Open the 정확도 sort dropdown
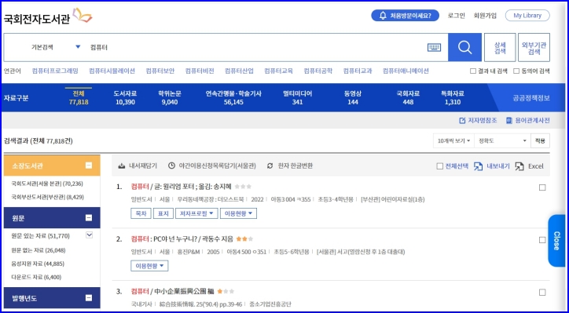Screen dimensions: 569x313 502,141
